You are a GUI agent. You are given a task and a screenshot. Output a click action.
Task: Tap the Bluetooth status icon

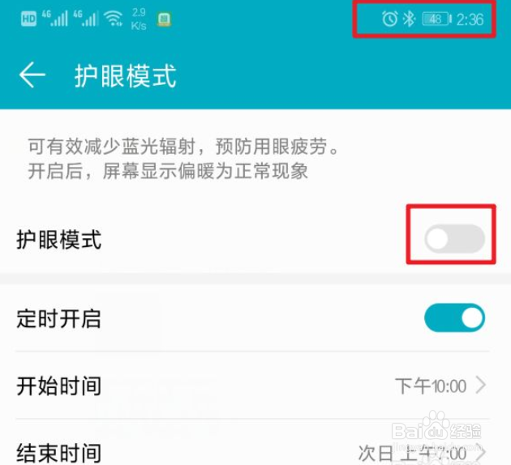pos(409,19)
